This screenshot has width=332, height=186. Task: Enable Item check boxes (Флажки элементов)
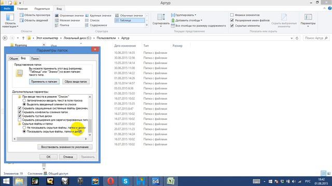pos(232,15)
